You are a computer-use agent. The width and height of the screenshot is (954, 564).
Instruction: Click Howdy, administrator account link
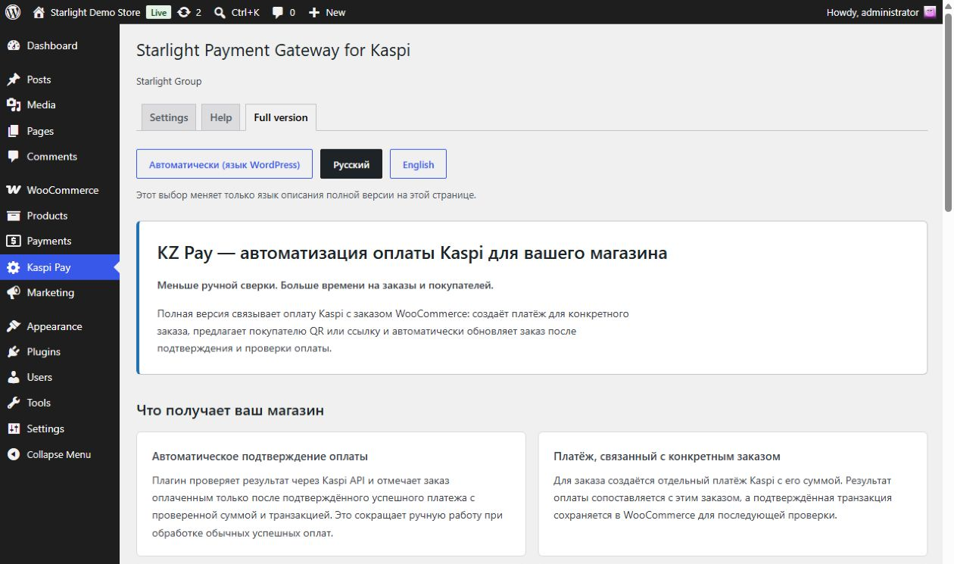pyautogui.click(x=873, y=12)
